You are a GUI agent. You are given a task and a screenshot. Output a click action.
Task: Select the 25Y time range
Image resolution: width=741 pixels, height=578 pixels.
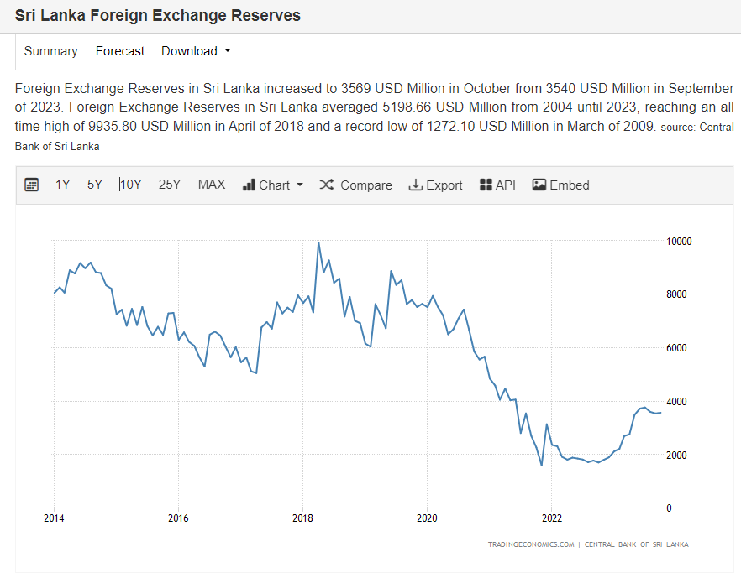170,185
